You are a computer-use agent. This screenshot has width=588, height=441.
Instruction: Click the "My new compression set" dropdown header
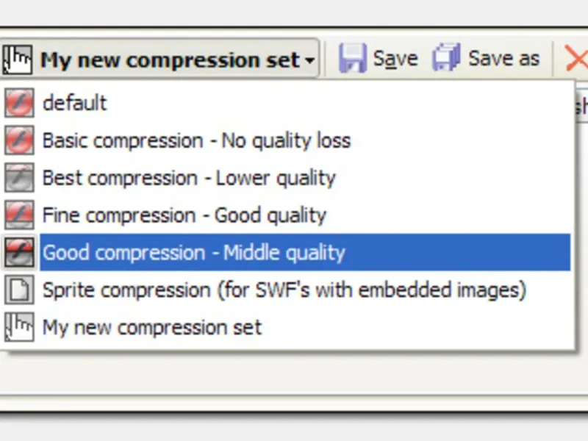tap(171, 60)
